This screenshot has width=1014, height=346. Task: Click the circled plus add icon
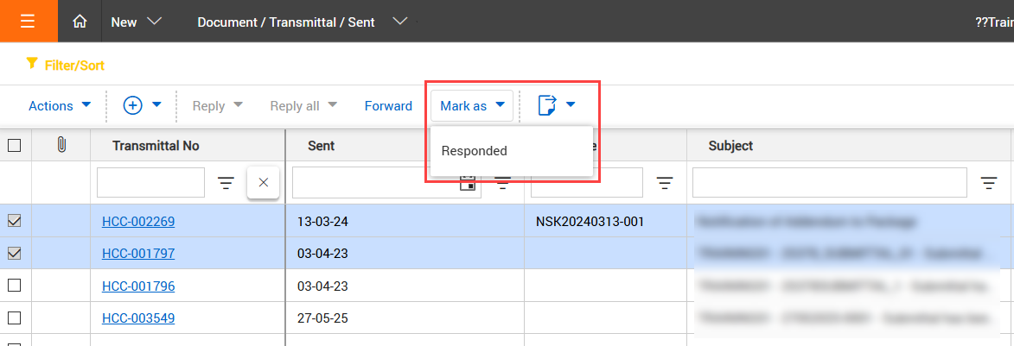coord(133,105)
